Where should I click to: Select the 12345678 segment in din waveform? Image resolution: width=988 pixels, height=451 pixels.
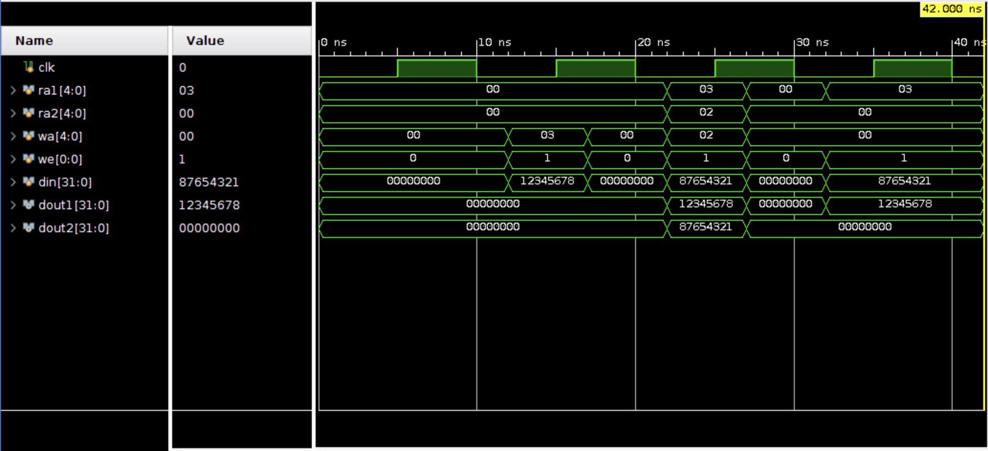[547, 182]
